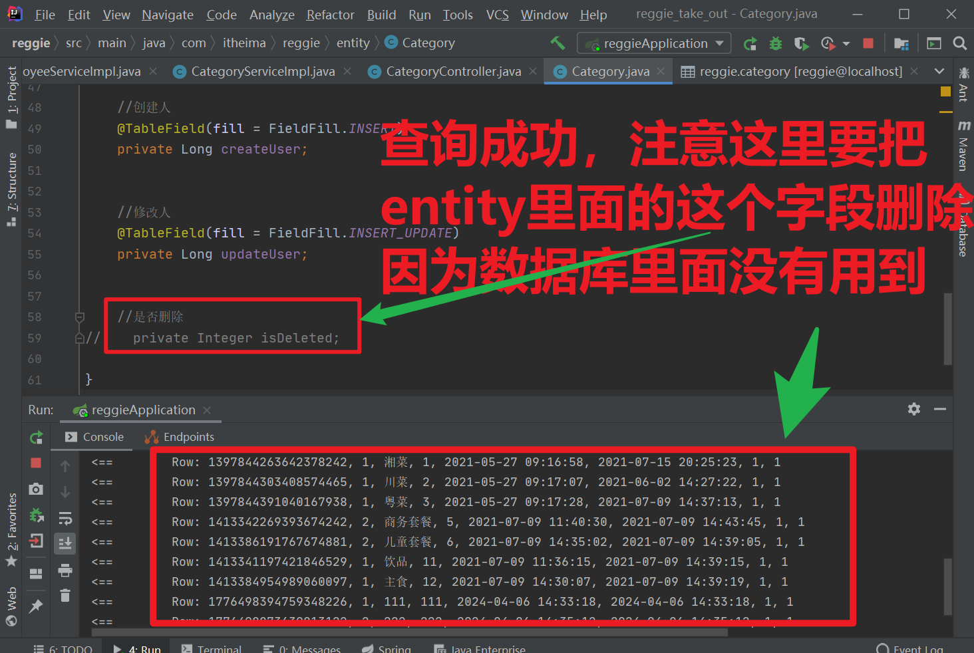
Task: Rerun reggieApplication from main toolbar
Action: pyautogui.click(x=750, y=43)
